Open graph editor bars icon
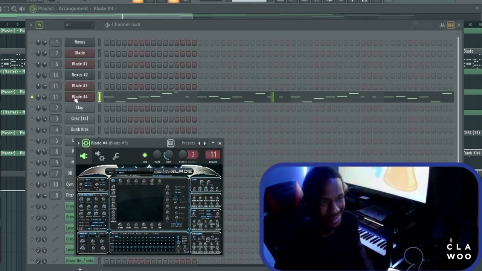The width and height of the screenshot is (482, 271). [x=442, y=25]
